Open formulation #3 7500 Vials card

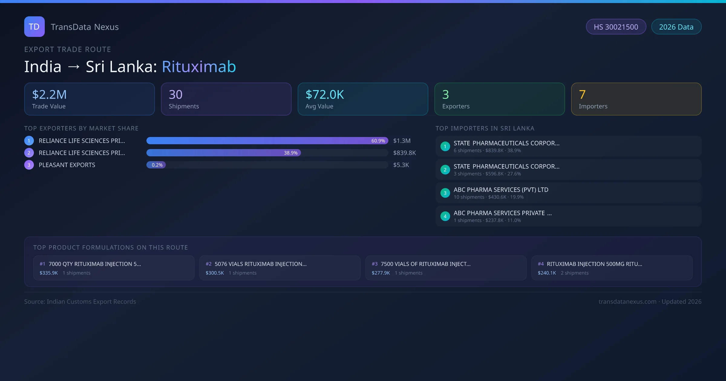[x=446, y=268]
